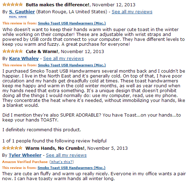
Task: Click the Amazon Verified Purchase label
Action: (x=25, y=162)
